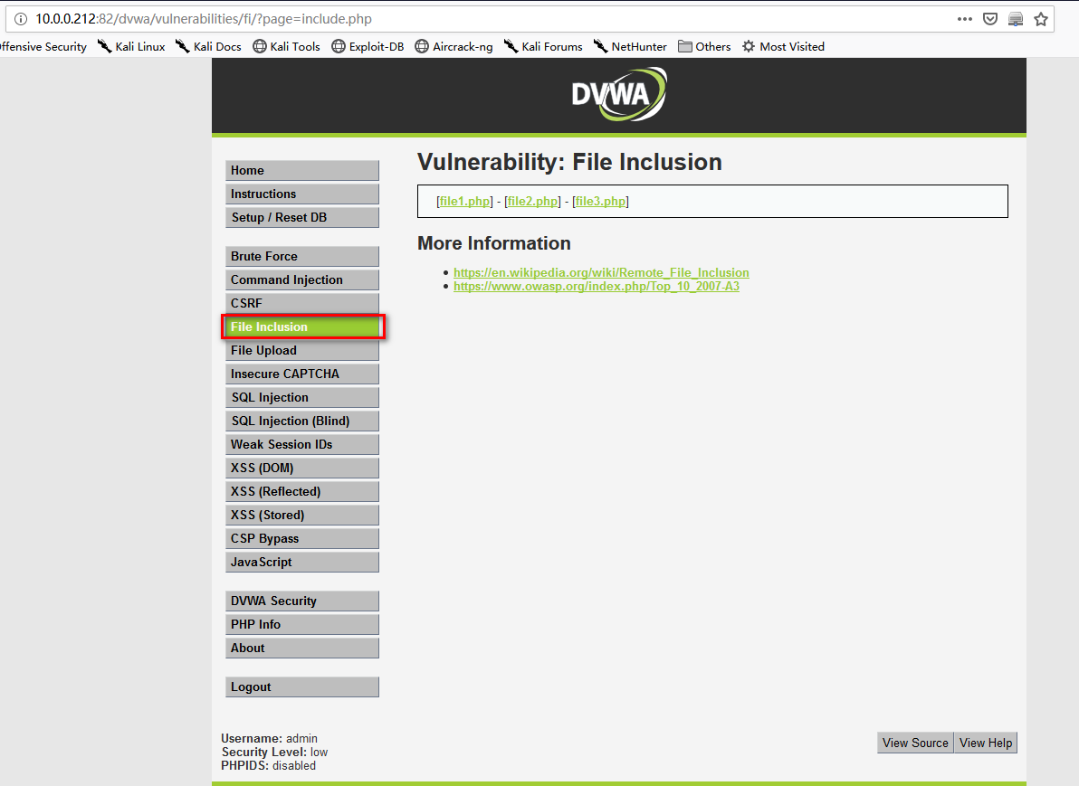Image resolution: width=1079 pixels, height=786 pixels.
Task: Click the URL address bar field
Action: click(543, 19)
